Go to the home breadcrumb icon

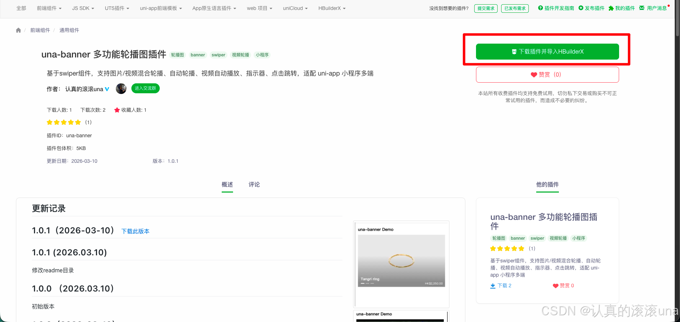click(x=18, y=30)
